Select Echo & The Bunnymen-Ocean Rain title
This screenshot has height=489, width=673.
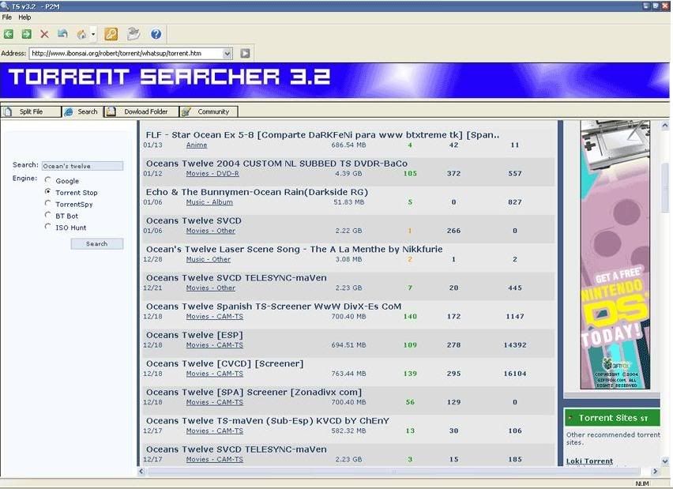click(257, 192)
